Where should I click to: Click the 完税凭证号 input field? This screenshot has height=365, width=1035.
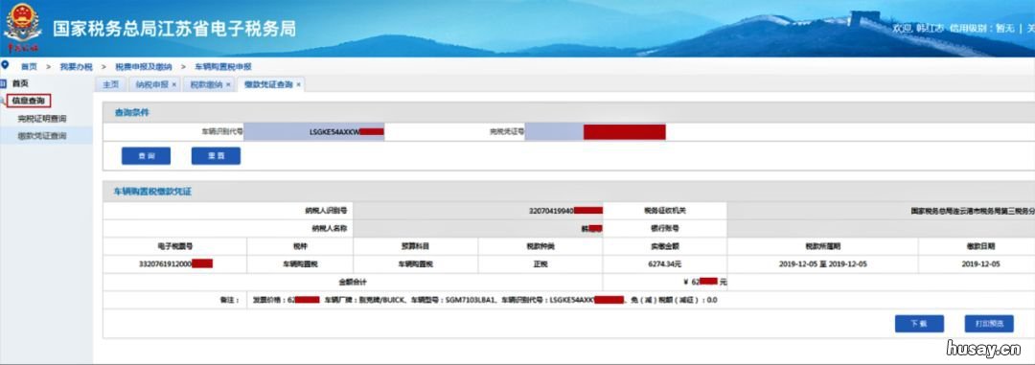595,131
